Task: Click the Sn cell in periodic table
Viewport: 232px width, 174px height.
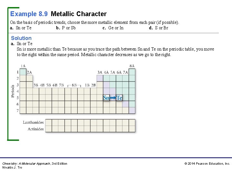Action: [x=106, y=98]
